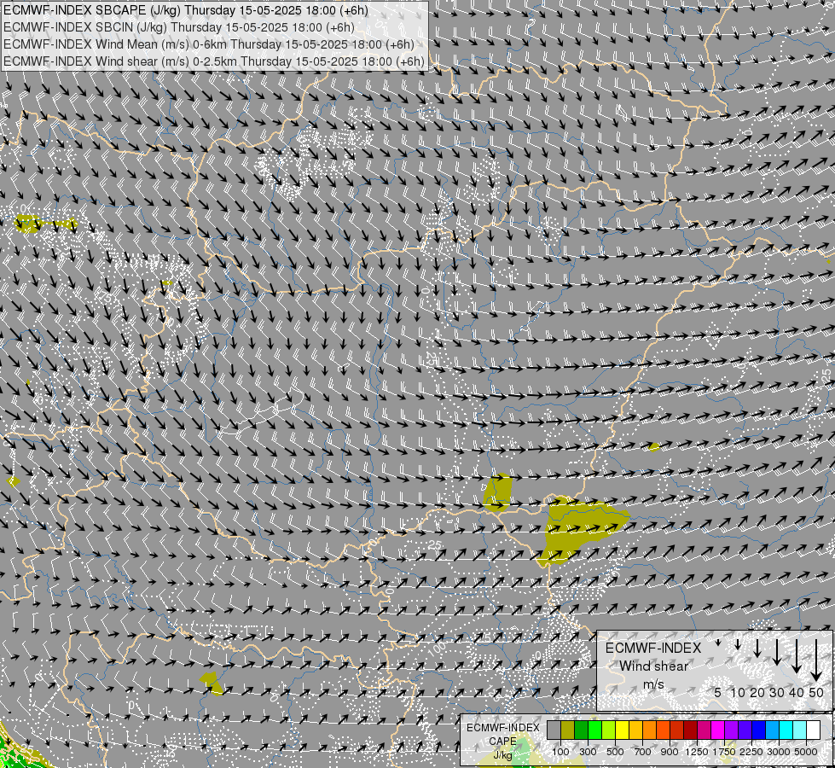Click the 5 label under wind shear arrows
Viewport: 835px width, 768px height.
pyautogui.click(x=718, y=692)
